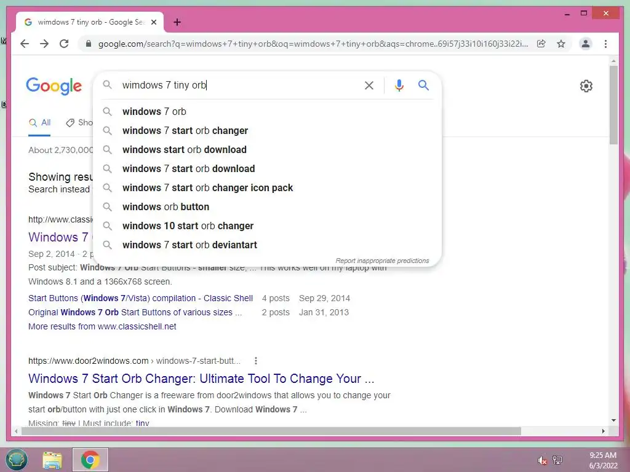
Task: Open options for door2windows result
Action: click(255, 361)
